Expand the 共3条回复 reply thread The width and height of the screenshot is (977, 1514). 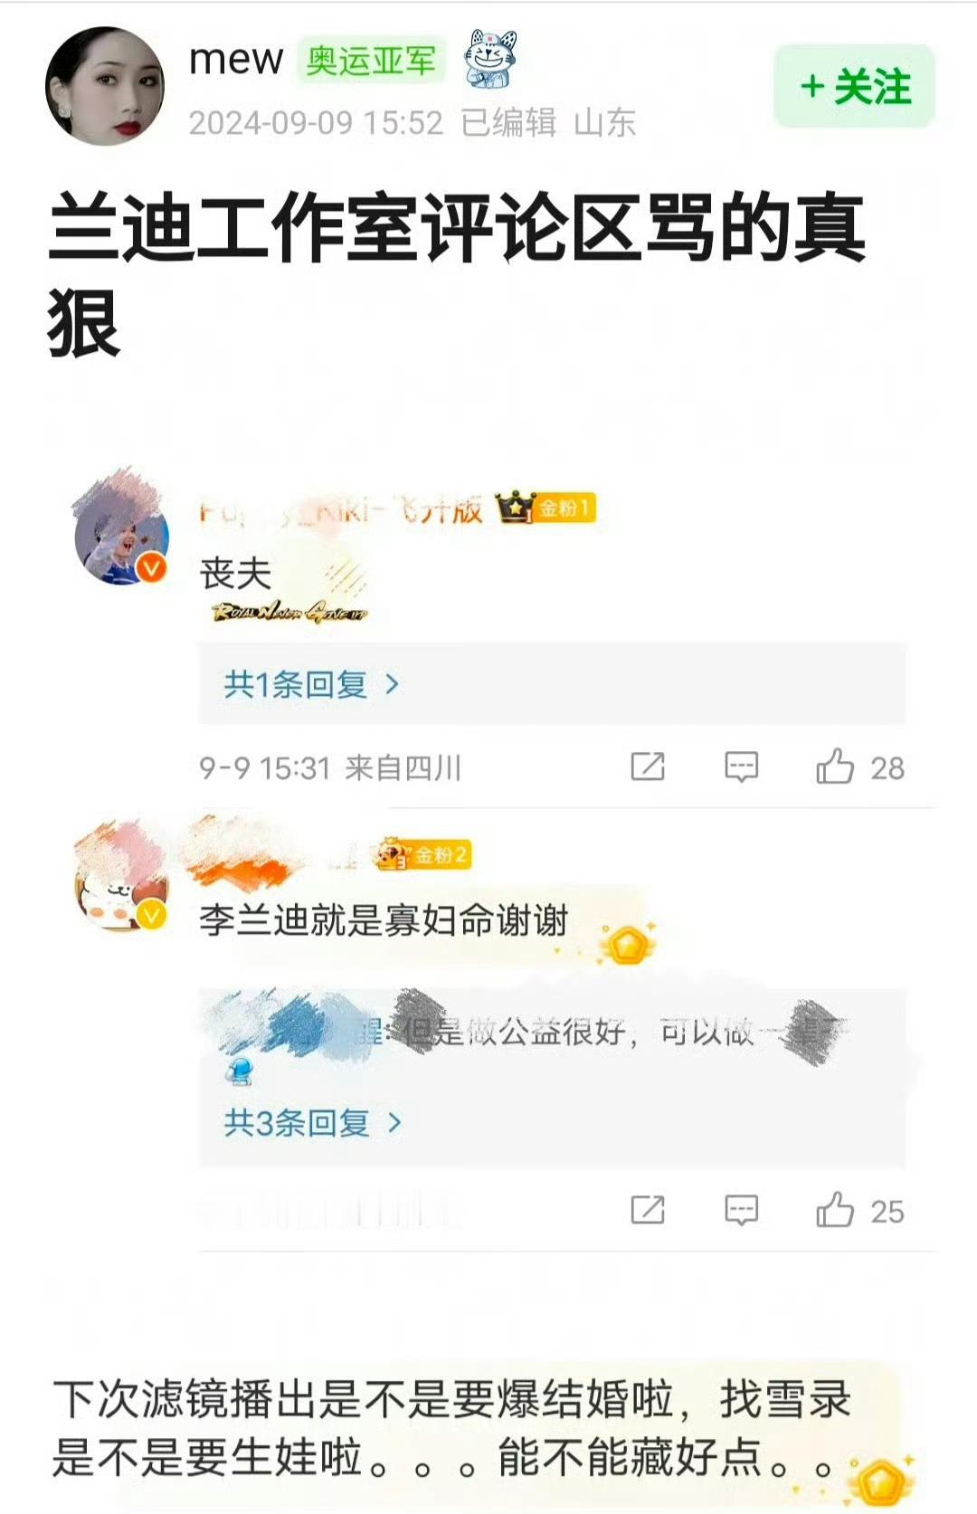click(x=312, y=1123)
